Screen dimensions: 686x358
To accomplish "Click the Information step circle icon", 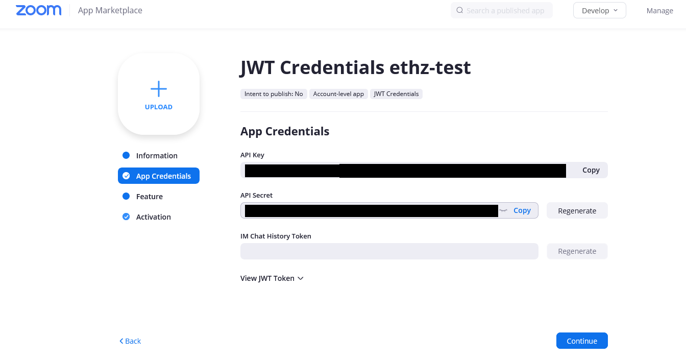I will coord(126,155).
